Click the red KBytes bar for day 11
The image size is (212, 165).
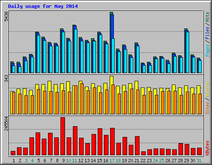click(x=75, y=141)
